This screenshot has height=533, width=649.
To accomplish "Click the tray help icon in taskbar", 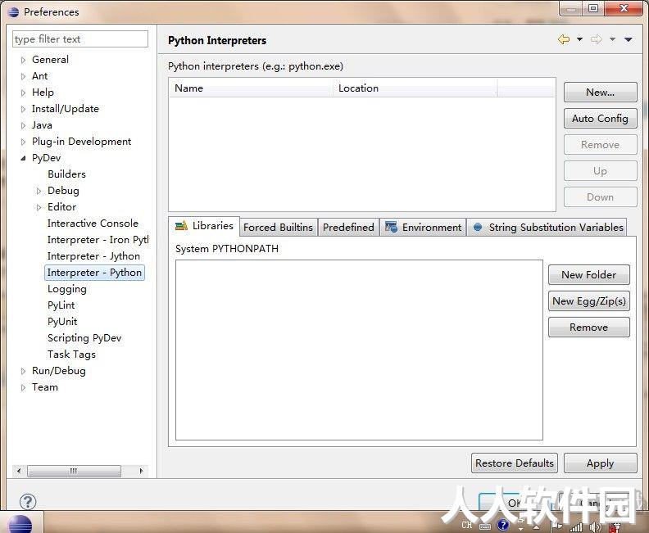I will (x=503, y=525).
